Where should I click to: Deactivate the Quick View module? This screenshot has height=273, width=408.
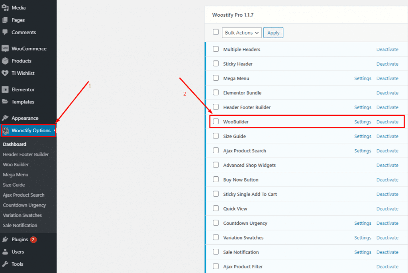coord(387,209)
